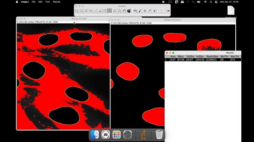Viewport: 254px width, 142px height.
Task: Open the Apple menu
Action: (17, 2)
